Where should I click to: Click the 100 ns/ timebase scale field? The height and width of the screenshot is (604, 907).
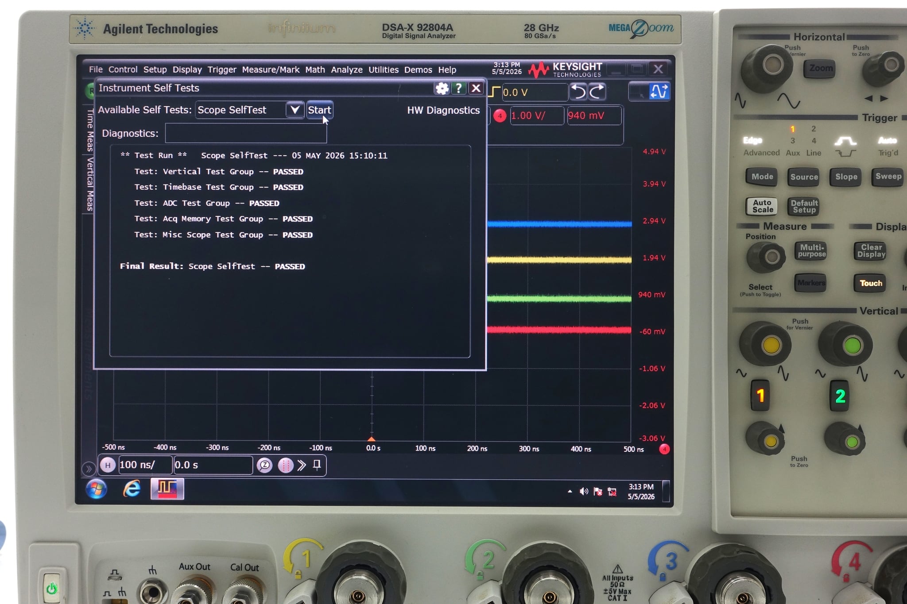pos(145,465)
